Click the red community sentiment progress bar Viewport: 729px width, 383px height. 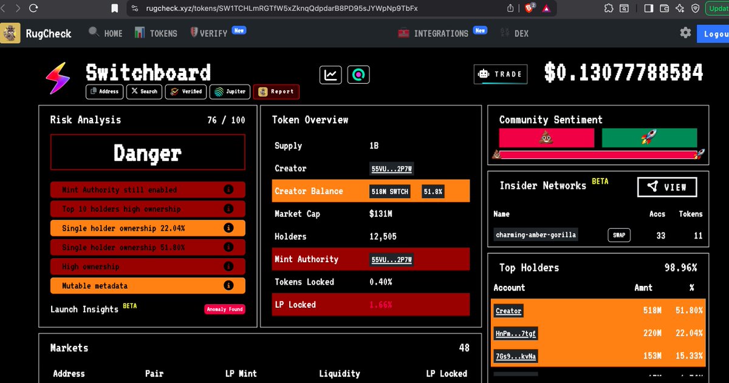(x=598, y=155)
